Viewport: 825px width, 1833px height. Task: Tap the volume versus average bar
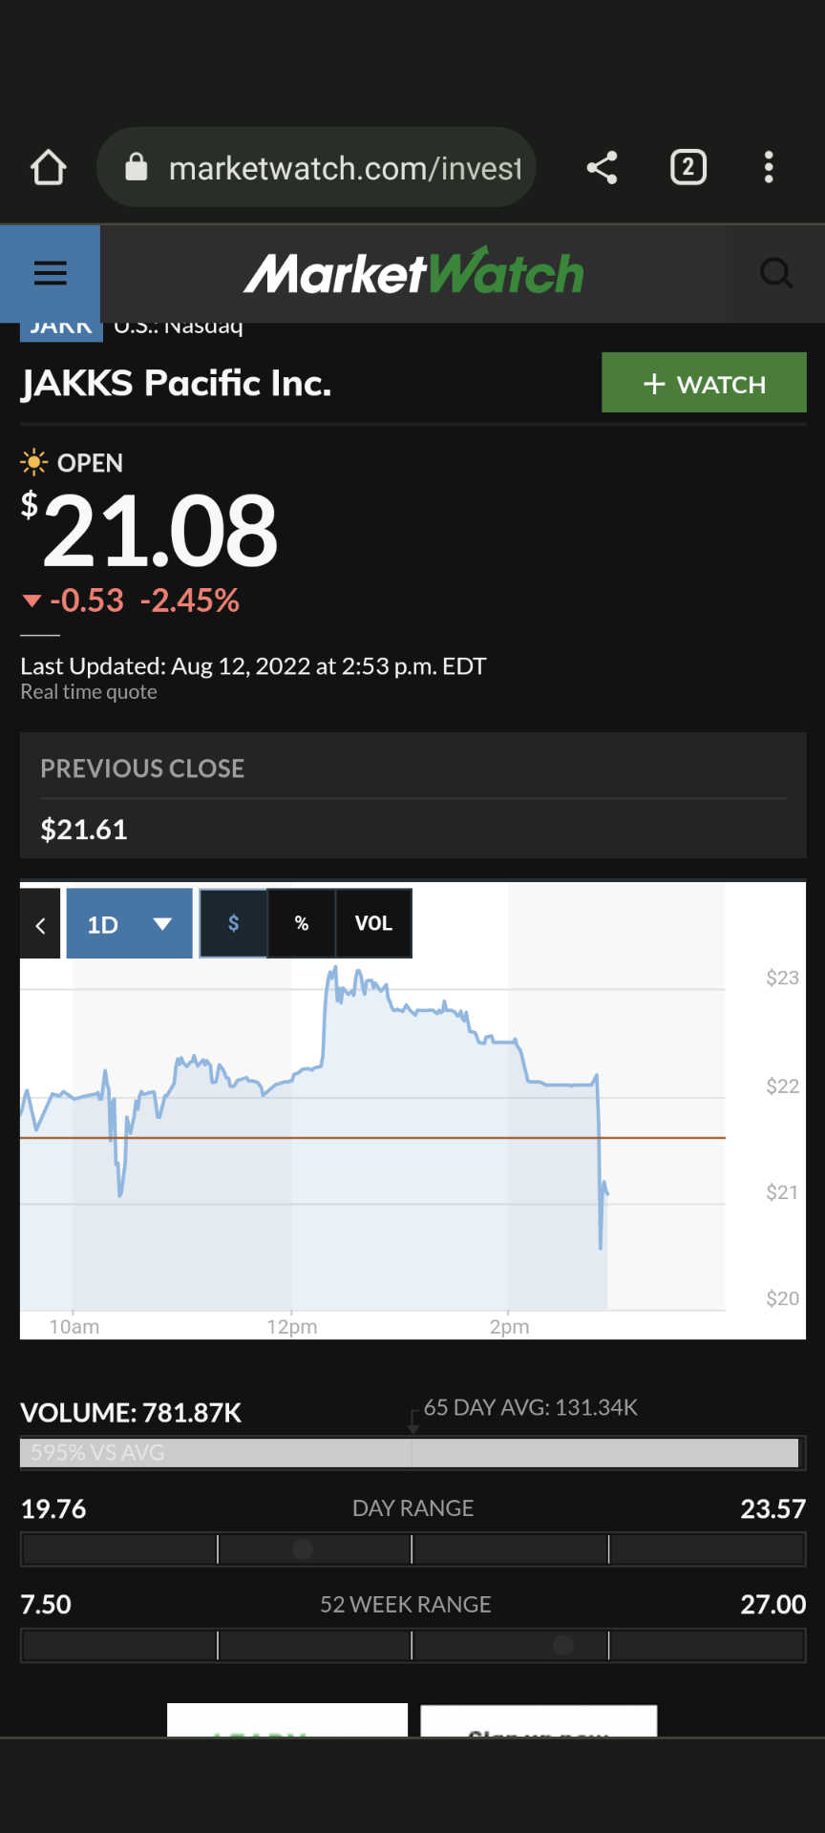coord(411,1452)
